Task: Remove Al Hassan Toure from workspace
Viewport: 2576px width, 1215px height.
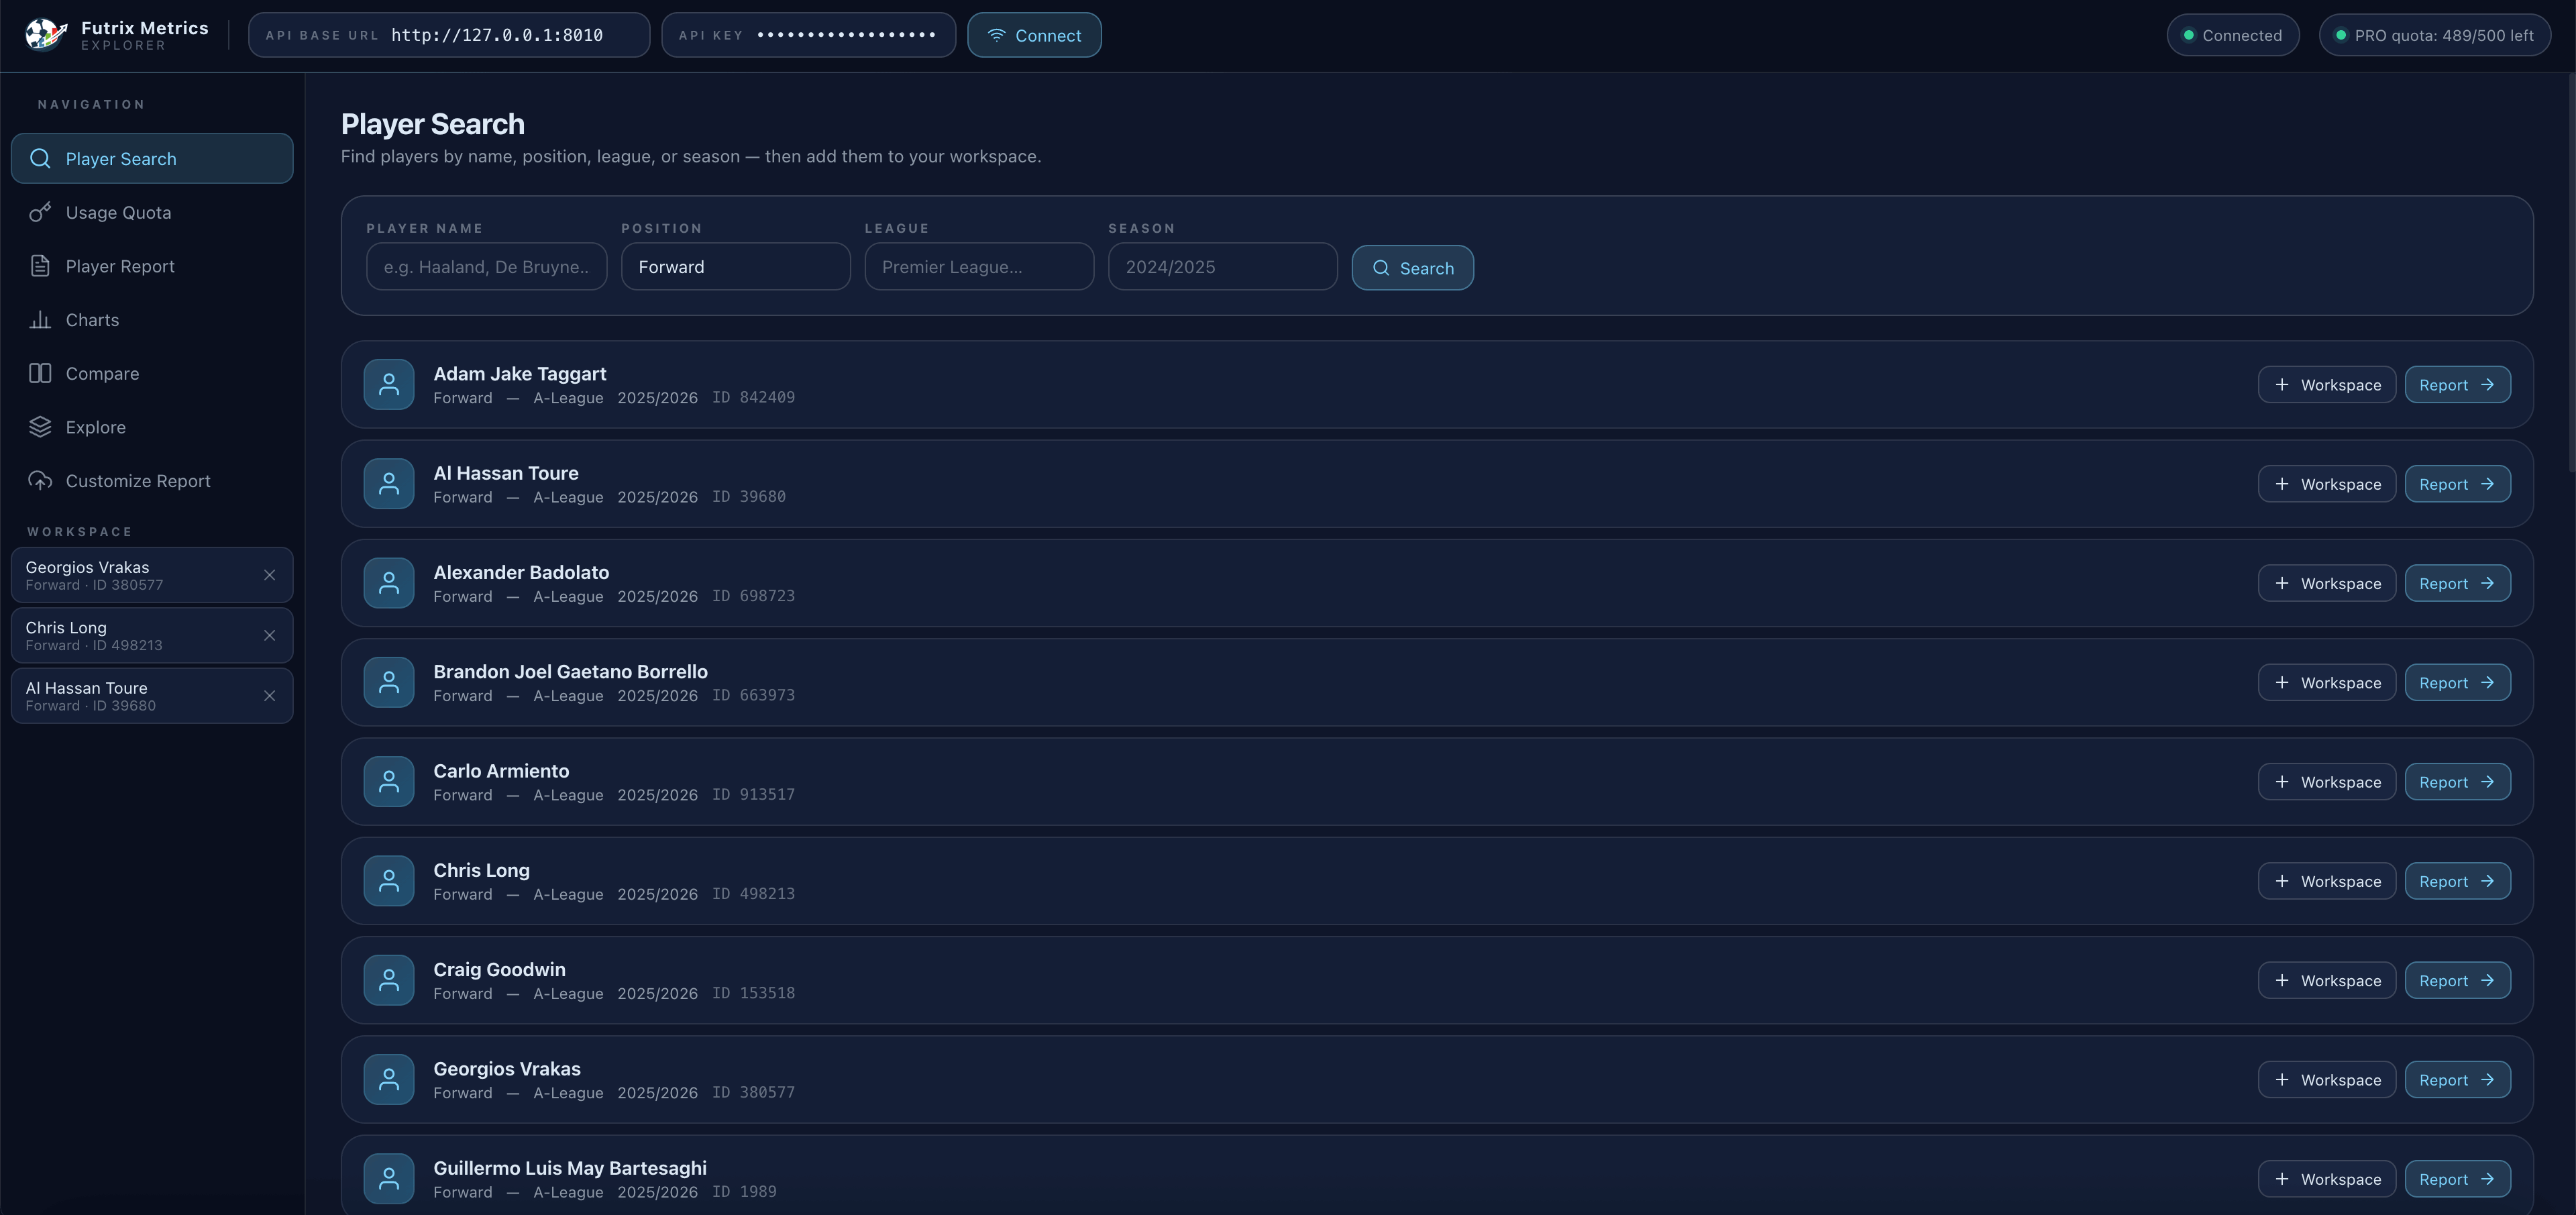Action: [x=269, y=696]
